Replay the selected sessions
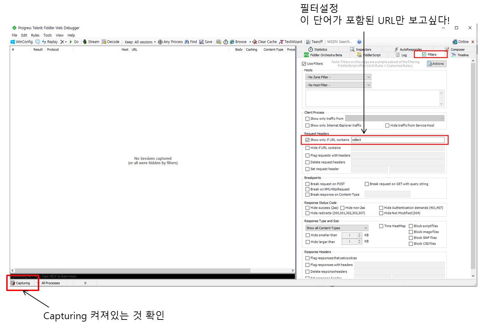Screen dimensions: 485x324 click(x=50, y=42)
